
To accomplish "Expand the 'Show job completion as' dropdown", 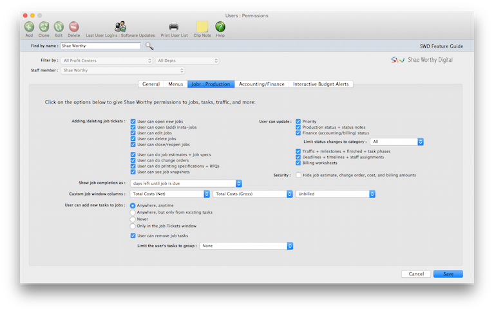I will pos(176,183).
